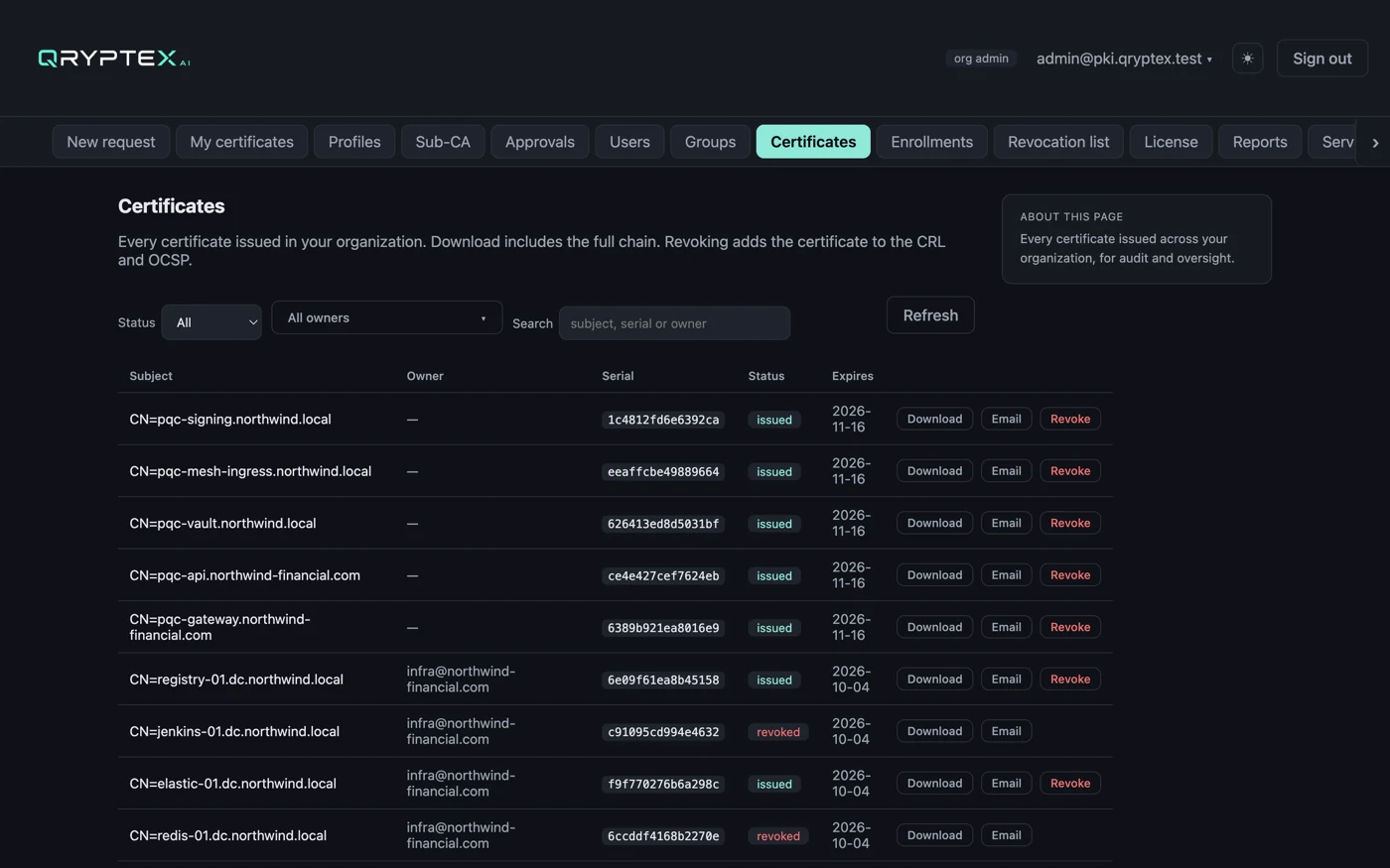The width and height of the screenshot is (1390, 868).
Task: Open the New request tab
Action: [x=111, y=142]
